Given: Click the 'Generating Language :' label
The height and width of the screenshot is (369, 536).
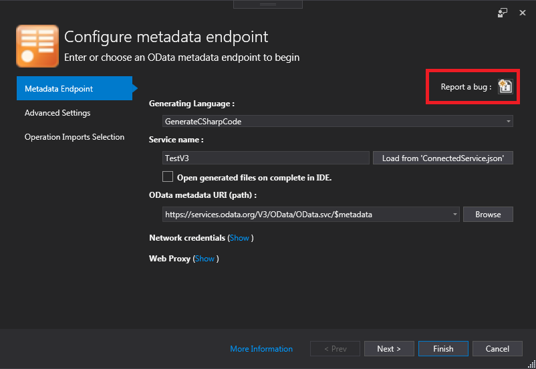Looking at the screenshot, I should pos(192,104).
